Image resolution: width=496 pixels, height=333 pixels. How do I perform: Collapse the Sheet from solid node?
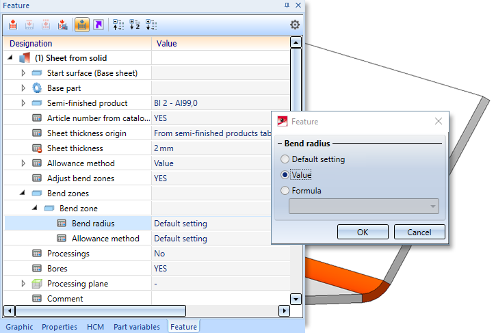[x=10, y=57]
